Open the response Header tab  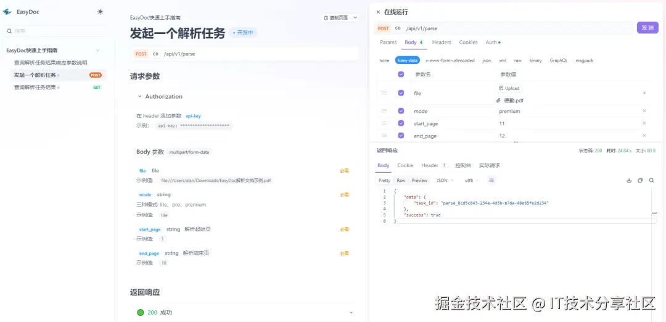pos(434,166)
